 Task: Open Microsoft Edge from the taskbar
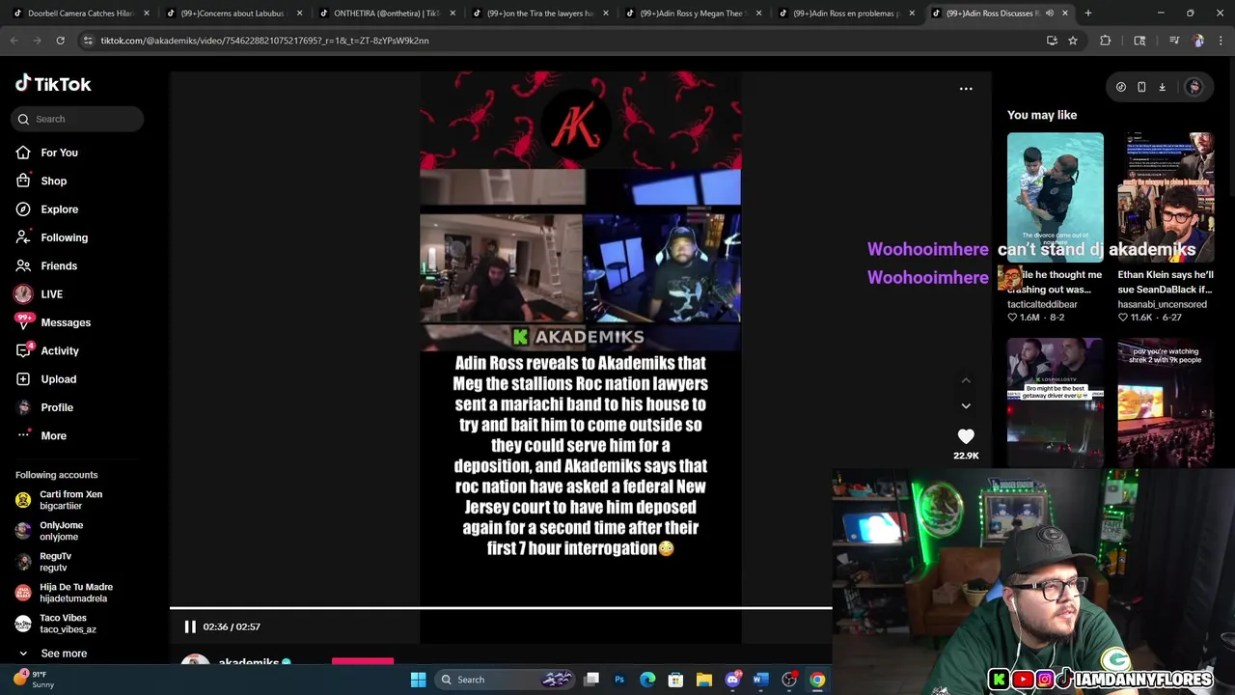(647, 680)
